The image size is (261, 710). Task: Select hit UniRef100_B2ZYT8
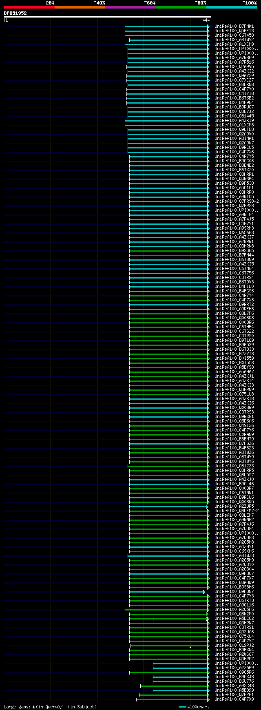click(x=234, y=354)
